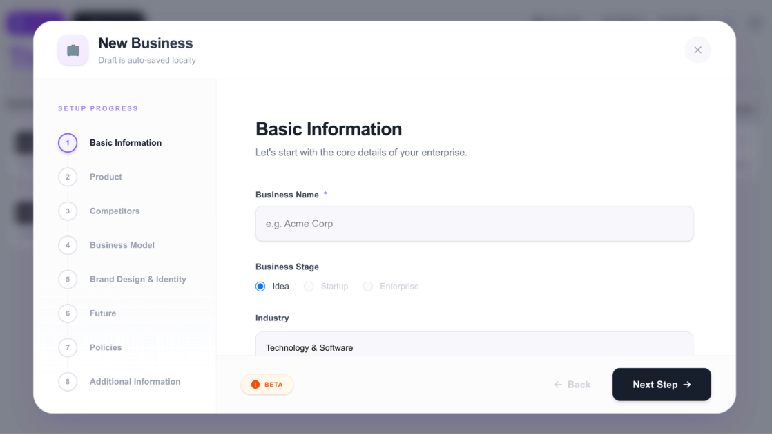Click step 6 circle for Future
The width and height of the screenshot is (772, 435).
(x=68, y=313)
